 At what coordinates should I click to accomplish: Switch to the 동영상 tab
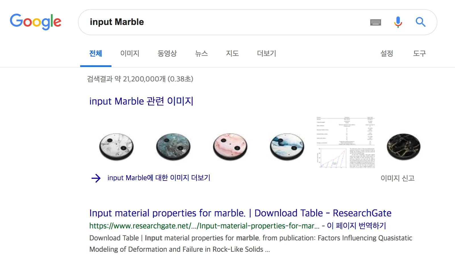point(167,53)
